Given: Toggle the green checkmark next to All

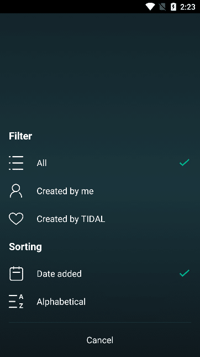Looking at the screenshot, I should 185,163.
